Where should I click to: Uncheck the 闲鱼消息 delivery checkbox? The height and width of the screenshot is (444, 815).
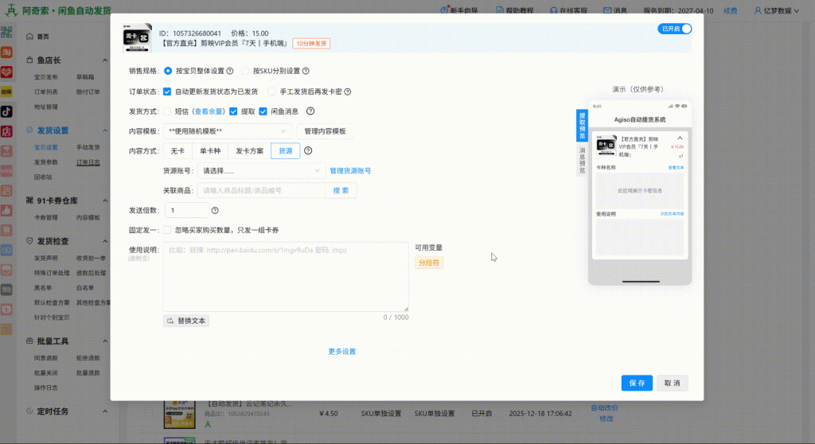tap(263, 111)
